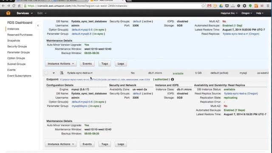Check the flydata-sync-test-a-rr instance checkbox
The height and width of the screenshot is (153, 272).
(46, 73)
